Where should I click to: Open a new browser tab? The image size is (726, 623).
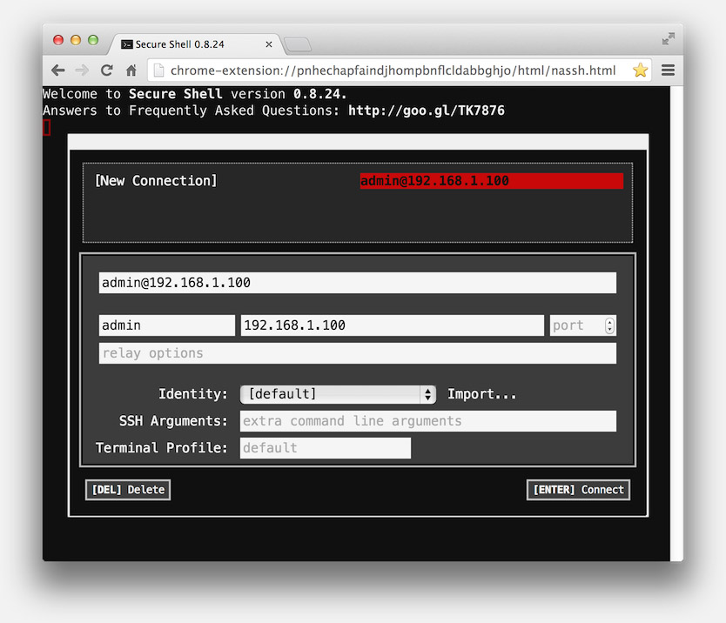coord(298,45)
